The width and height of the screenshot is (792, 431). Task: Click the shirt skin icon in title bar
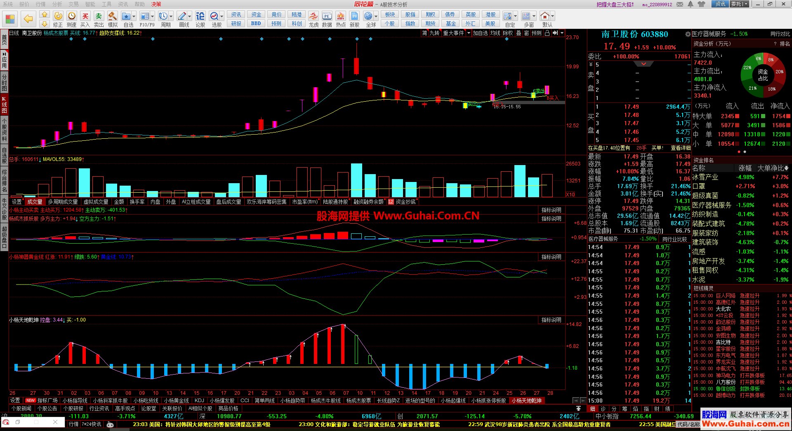coord(702,4)
